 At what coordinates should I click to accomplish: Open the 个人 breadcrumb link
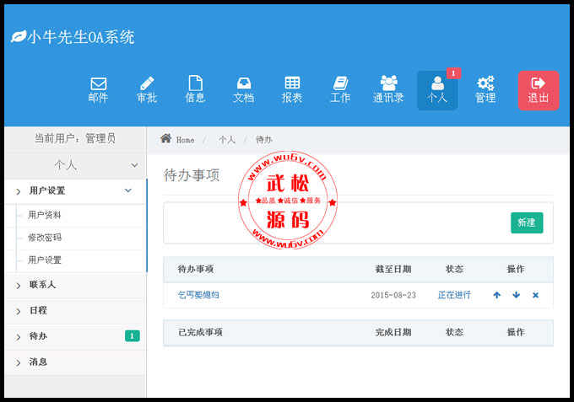point(226,140)
